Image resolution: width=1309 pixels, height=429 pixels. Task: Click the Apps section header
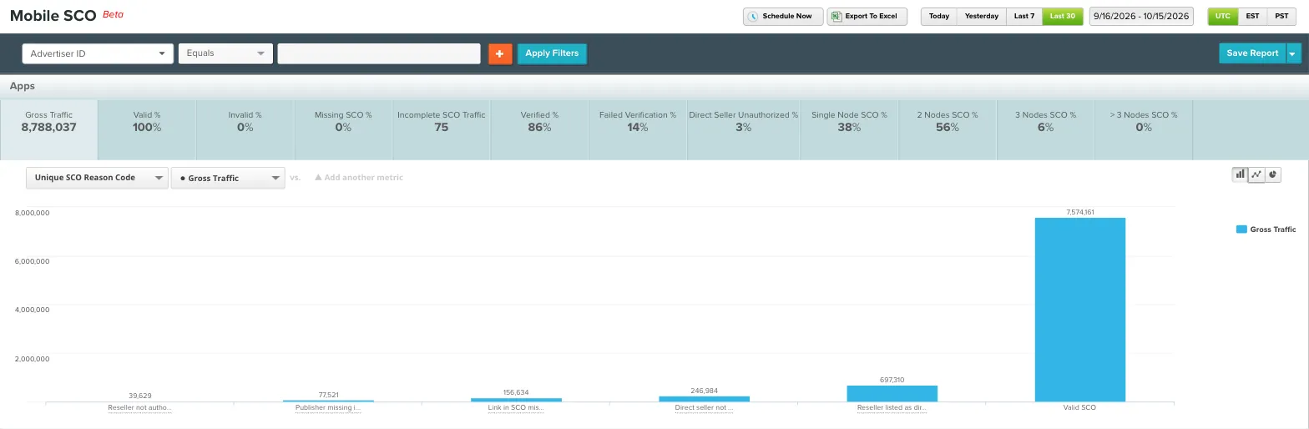pyautogui.click(x=23, y=86)
